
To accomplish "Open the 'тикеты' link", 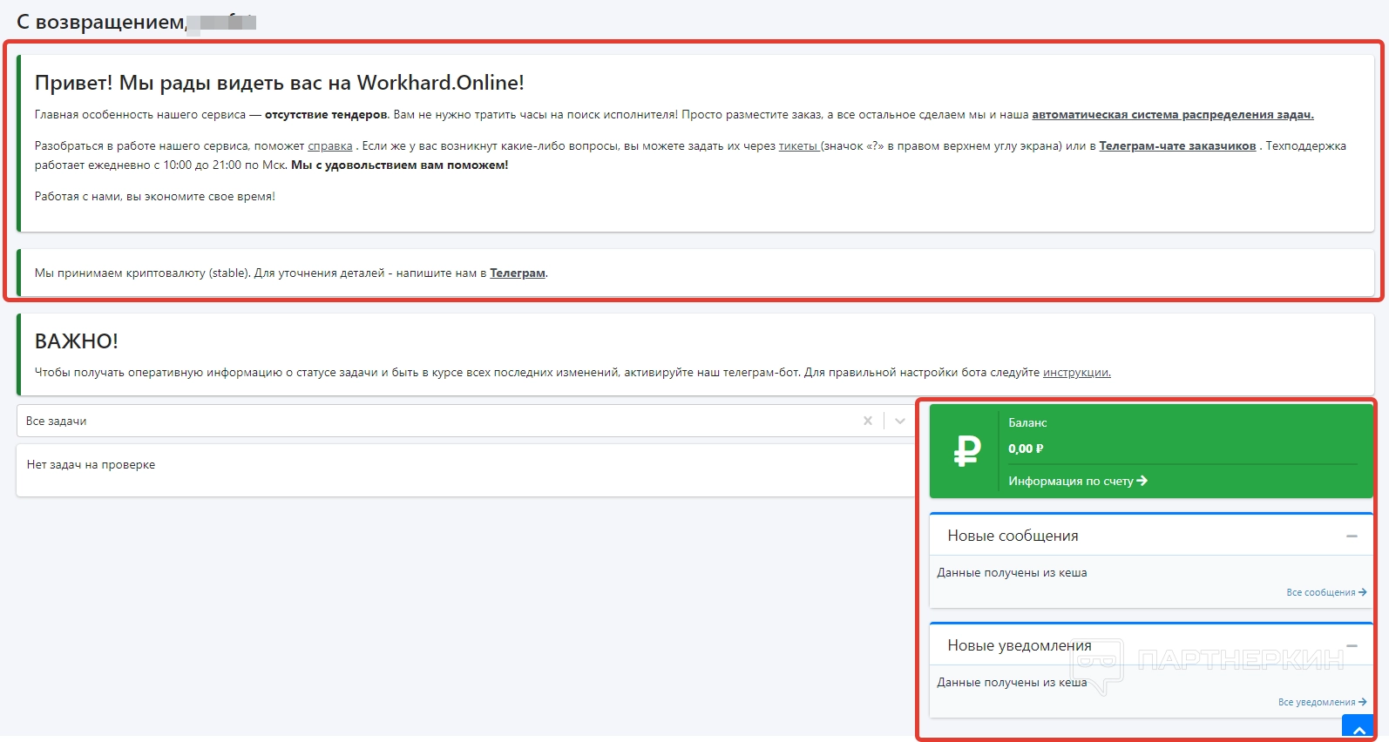I will 798,145.
